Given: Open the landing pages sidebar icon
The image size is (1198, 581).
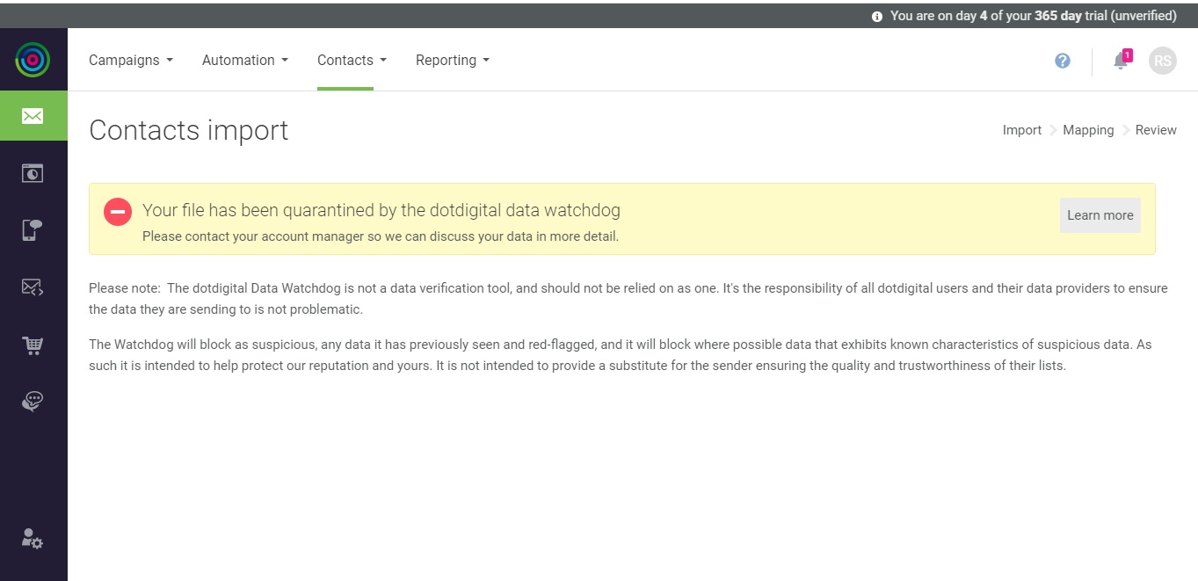Looking at the screenshot, I should pyautogui.click(x=33, y=173).
